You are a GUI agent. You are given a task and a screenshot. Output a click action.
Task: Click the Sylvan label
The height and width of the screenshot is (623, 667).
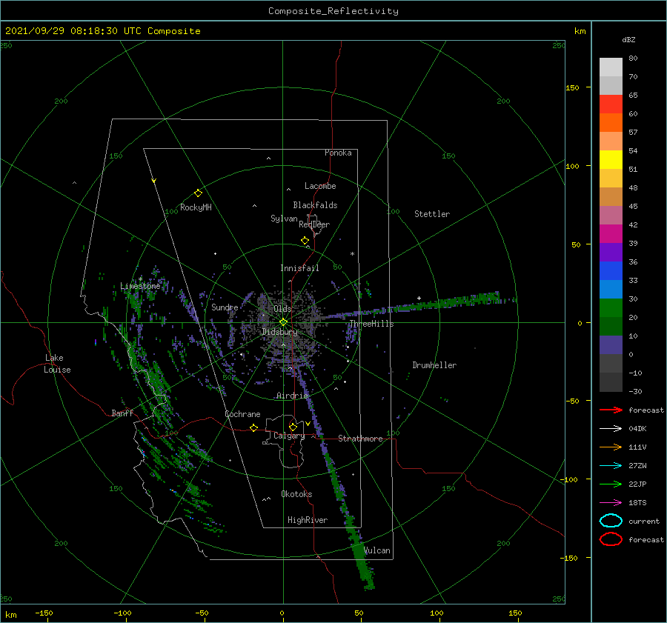(284, 219)
